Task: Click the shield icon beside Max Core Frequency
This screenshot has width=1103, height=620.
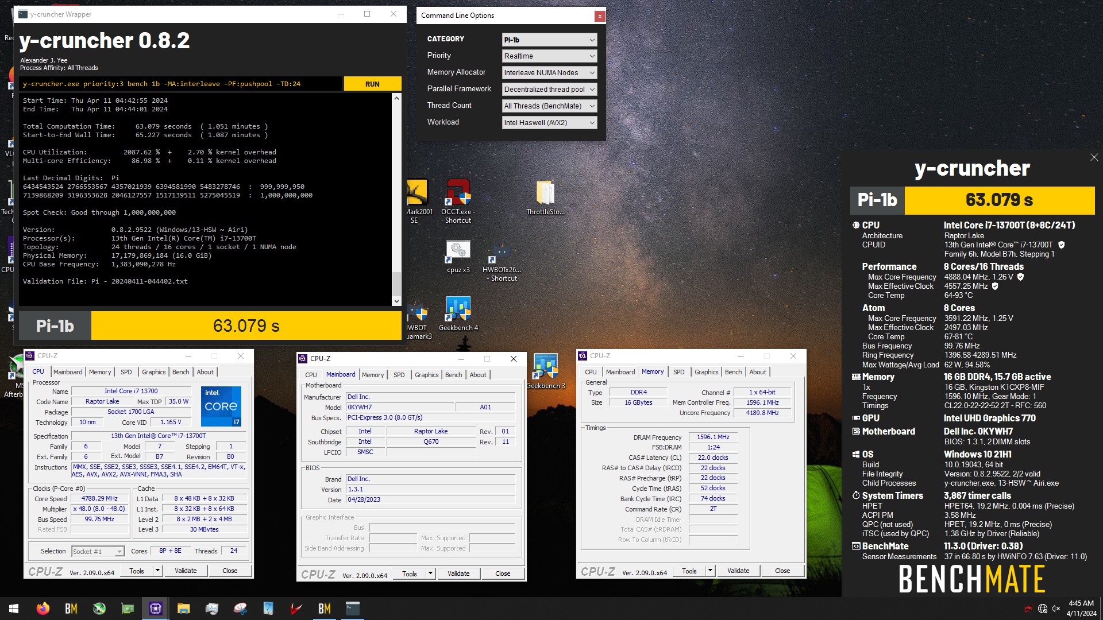Action: pos(1020,277)
